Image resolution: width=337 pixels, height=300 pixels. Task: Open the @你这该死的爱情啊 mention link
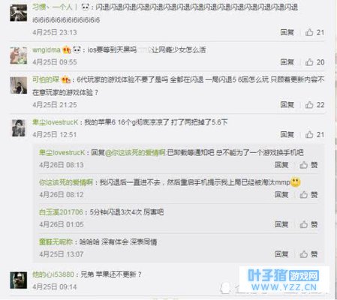click(x=135, y=152)
